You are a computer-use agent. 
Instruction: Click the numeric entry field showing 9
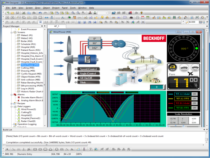click(157, 87)
